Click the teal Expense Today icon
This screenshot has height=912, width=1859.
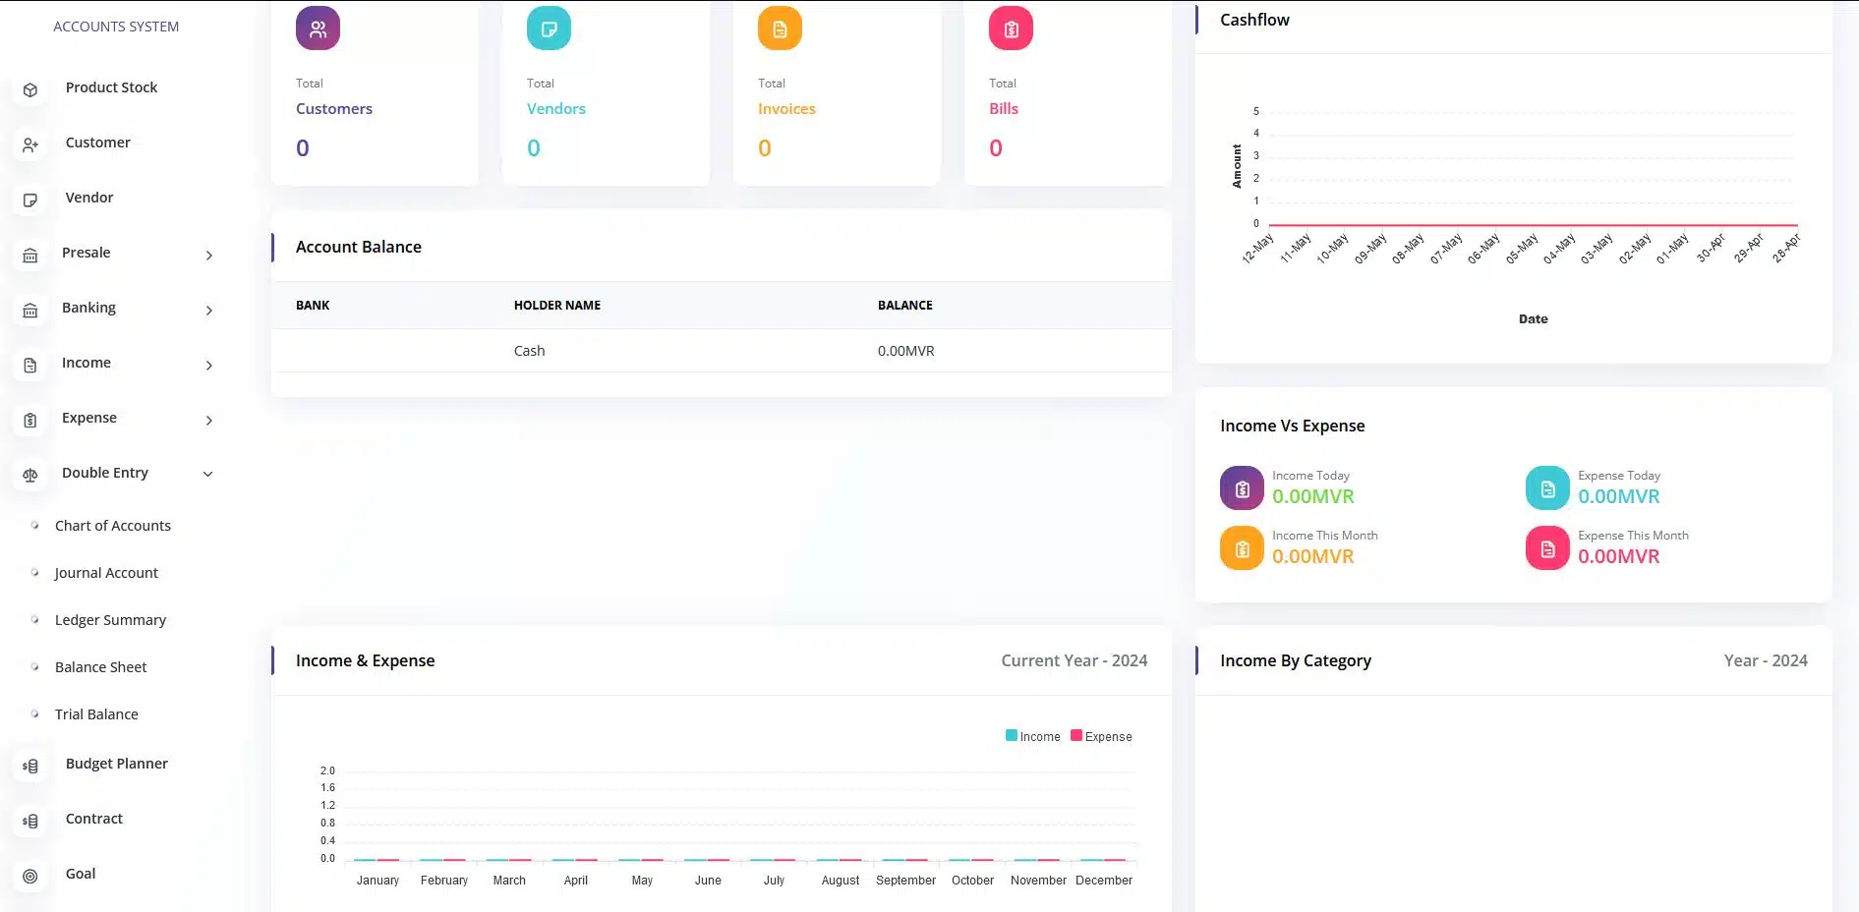[1547, 488]
